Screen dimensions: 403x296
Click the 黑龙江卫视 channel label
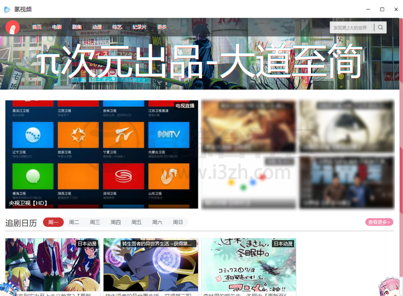[21, 111]
